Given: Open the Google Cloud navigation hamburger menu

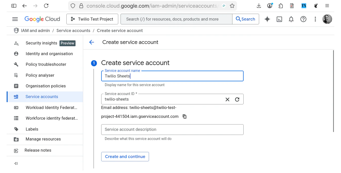Looking at the screenshot, I should (x=15, y=19).
